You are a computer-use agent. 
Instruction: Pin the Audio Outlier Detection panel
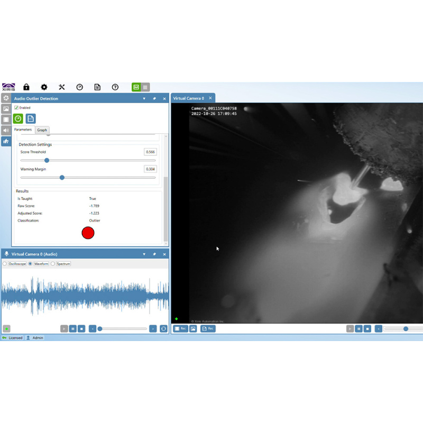click(154, 98)
